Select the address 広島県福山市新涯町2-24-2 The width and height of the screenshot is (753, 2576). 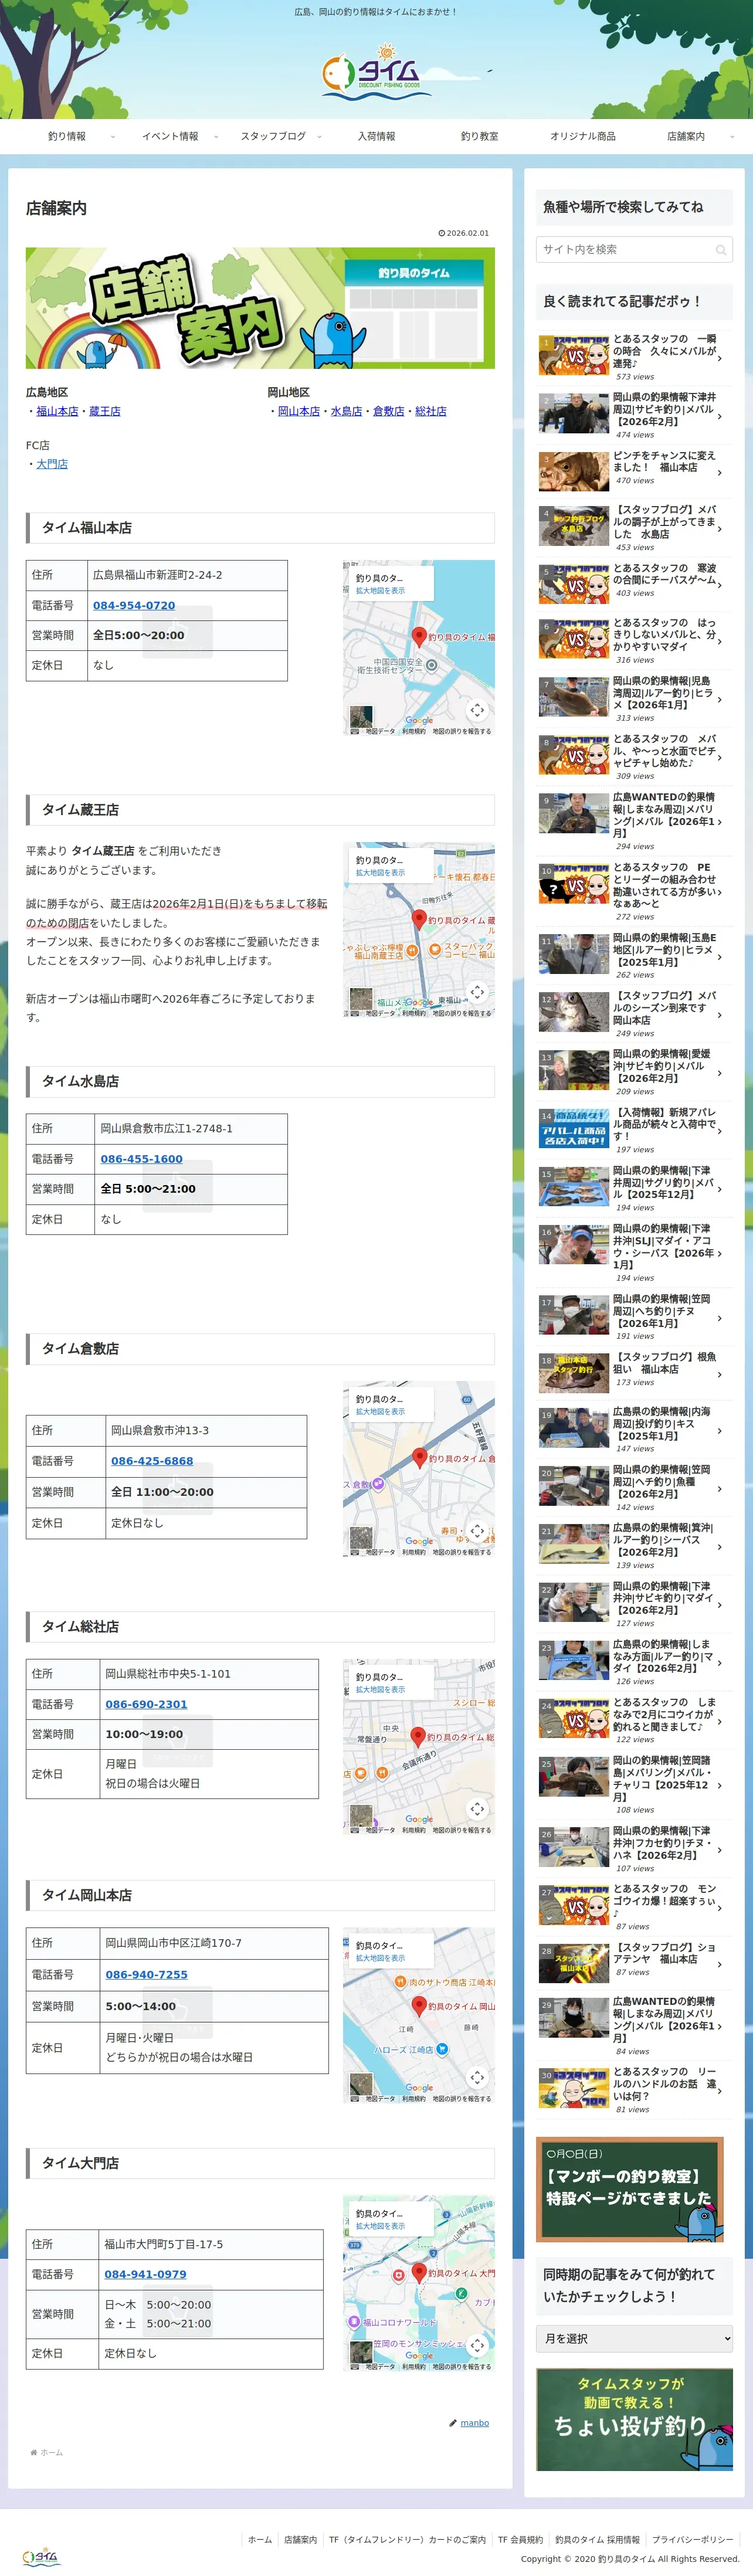pyautogui.click(x=158, y=575)
